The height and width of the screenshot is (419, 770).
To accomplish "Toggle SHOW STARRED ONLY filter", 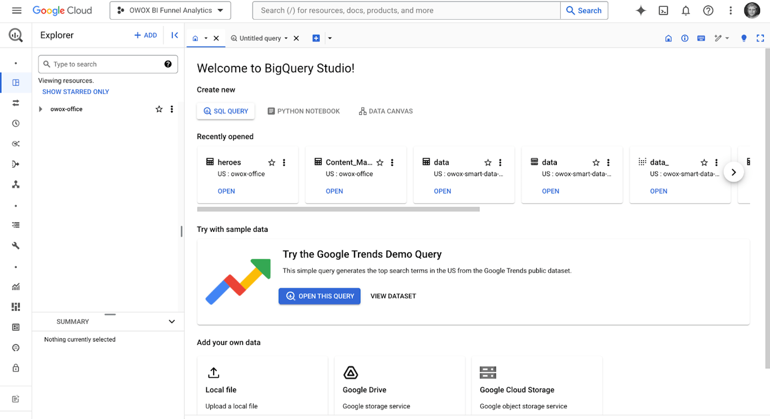I will pos(76,92).
